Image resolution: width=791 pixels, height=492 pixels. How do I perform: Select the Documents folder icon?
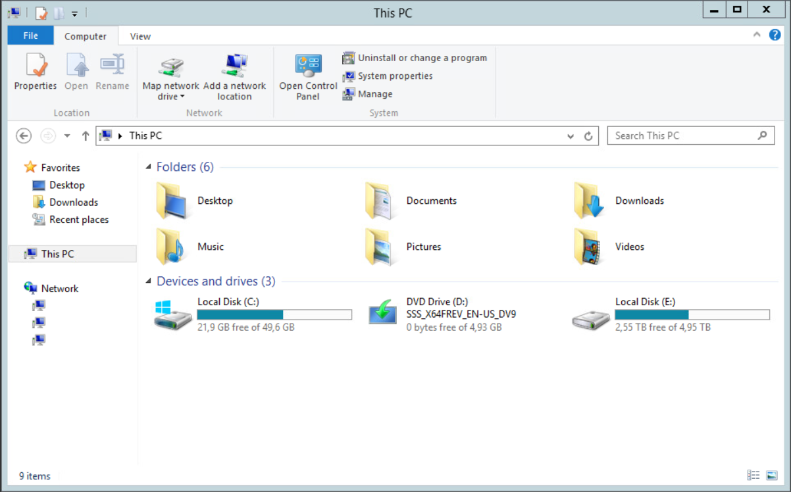[380, 201]
